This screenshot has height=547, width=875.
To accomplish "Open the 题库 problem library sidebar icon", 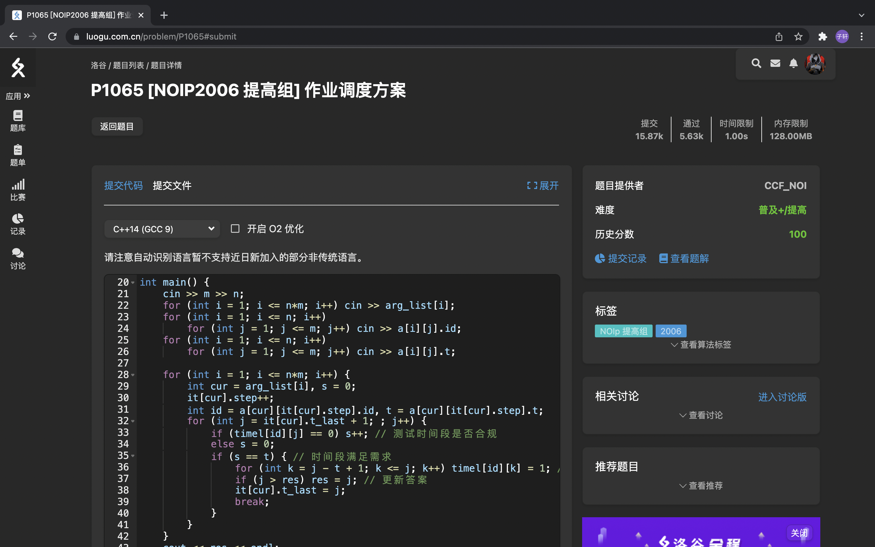I will point(18,120).
